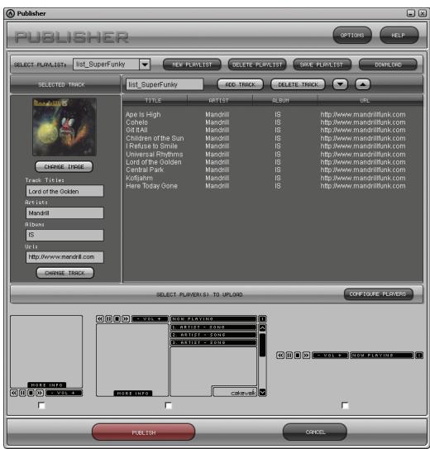The height and width of the screenshot is (449, 430).
Task: Click forward on the playlist player preview
Action: (126, 318)
